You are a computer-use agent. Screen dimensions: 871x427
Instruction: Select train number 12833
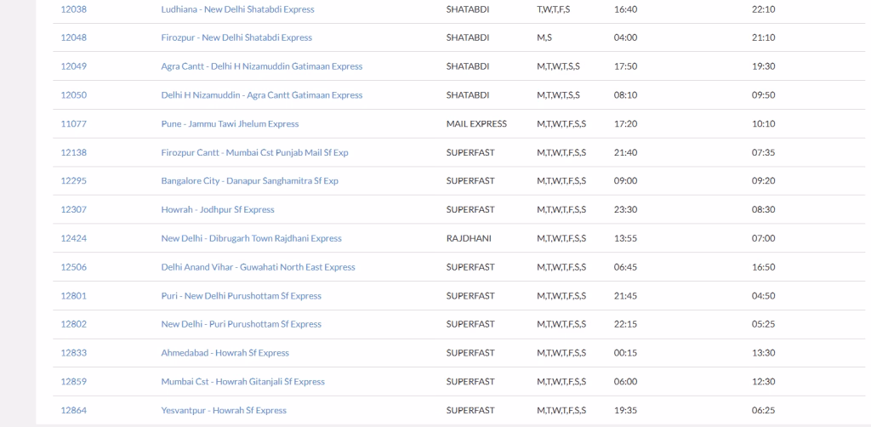click(x=73, y=353)
